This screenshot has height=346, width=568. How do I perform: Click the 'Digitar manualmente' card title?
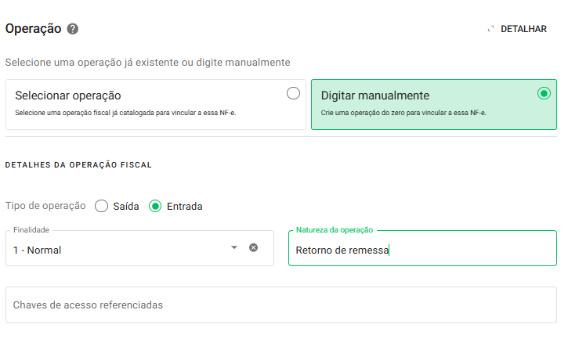[x=375, y=96]
